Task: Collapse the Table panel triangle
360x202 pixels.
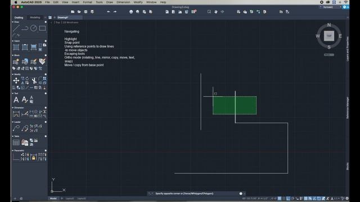Action: [13, 136]
